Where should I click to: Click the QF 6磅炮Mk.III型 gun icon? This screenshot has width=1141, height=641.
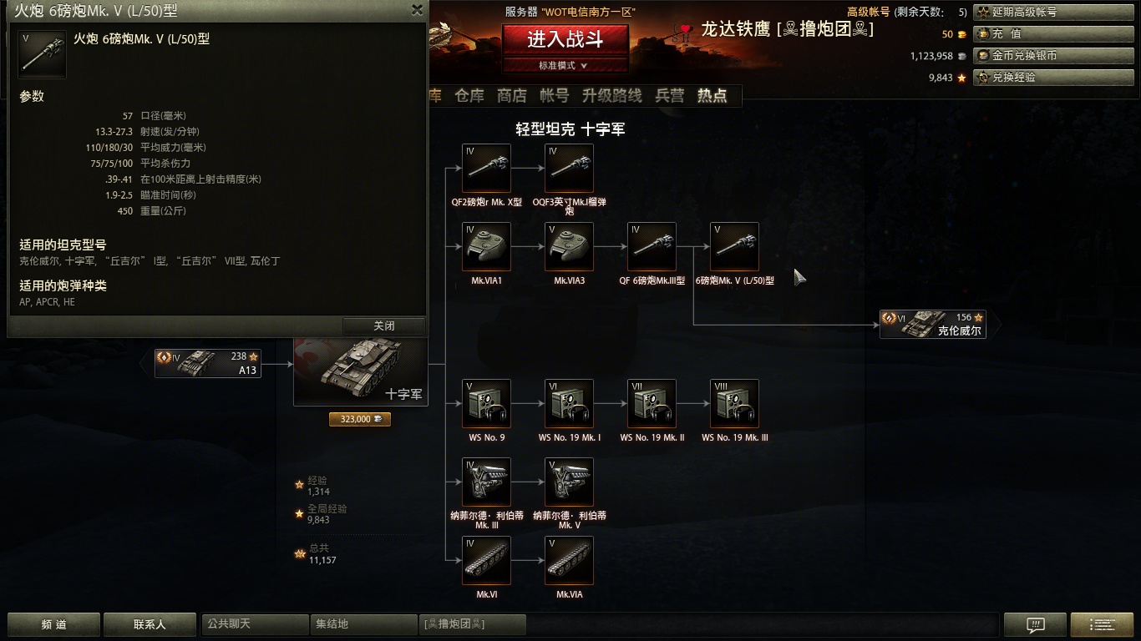(x=652, y=246)
